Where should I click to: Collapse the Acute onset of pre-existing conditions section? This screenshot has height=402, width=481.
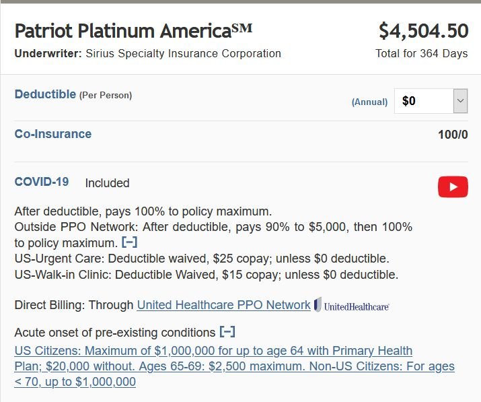[227, 332]
